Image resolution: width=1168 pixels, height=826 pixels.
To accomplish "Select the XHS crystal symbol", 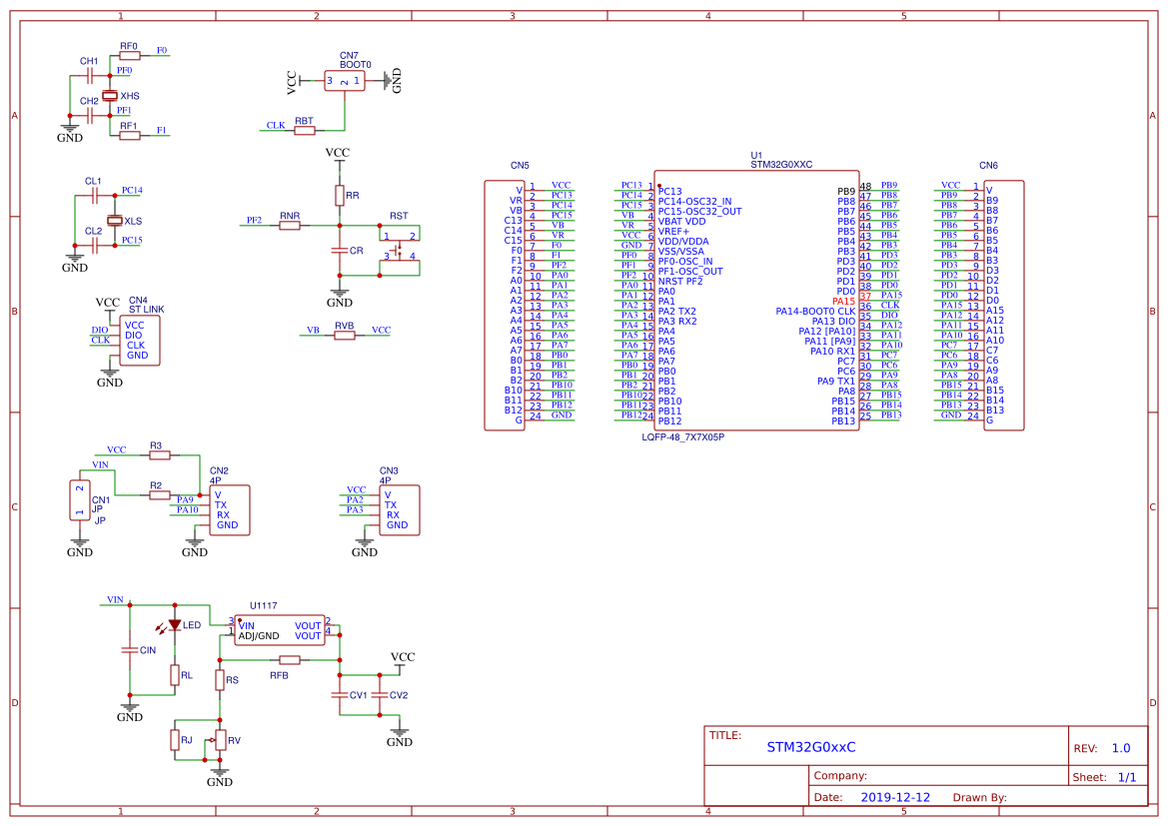I will click(110, 95).
